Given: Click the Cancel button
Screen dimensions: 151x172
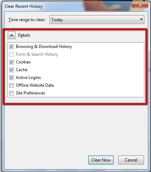Looking at the screenshot, I should point(131,160).
